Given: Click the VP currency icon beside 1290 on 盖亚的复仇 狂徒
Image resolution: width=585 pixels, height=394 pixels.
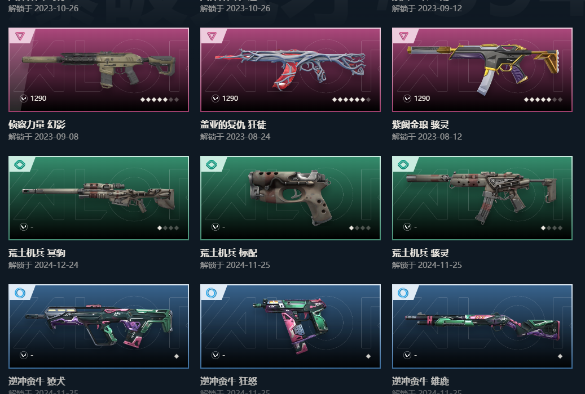Looking at the screenshot, I should click(215, 98).
